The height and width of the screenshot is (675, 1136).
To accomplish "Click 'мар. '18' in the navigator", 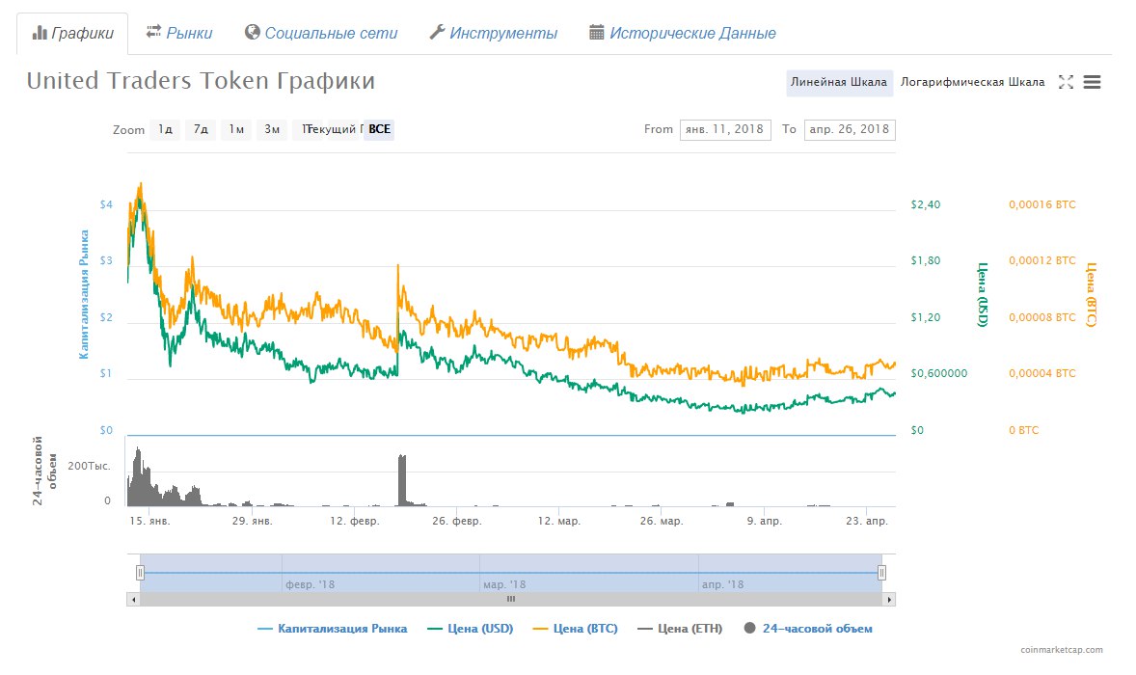I will pos(504,584).
